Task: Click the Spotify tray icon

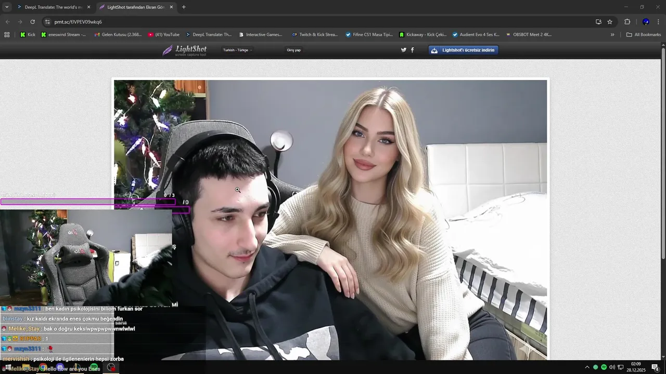Action: point(604,367)
